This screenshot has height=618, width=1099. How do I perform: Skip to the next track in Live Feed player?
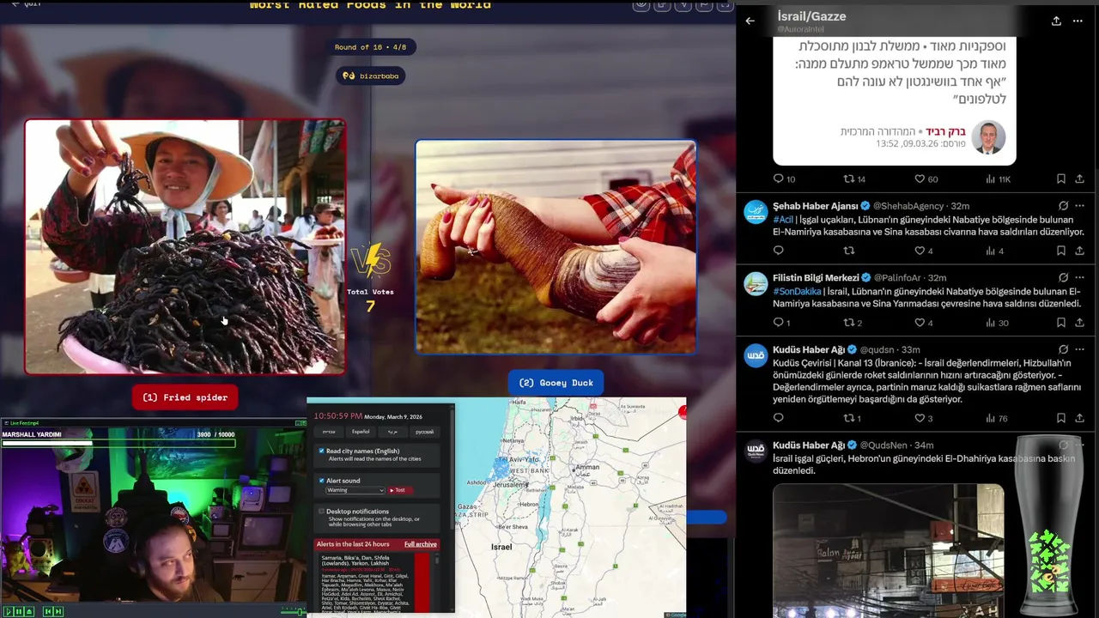click(58, 611)
